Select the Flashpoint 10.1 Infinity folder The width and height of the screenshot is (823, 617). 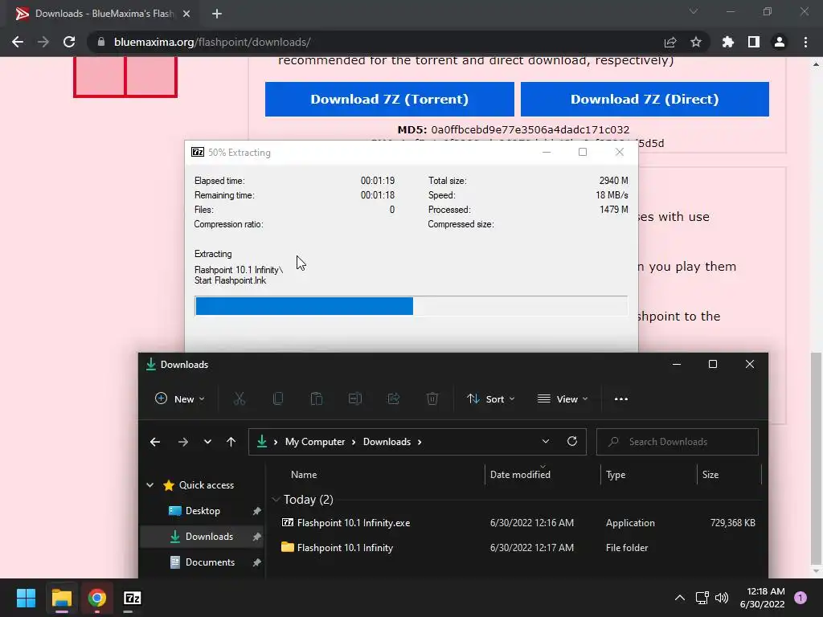[x=345, y=548]
